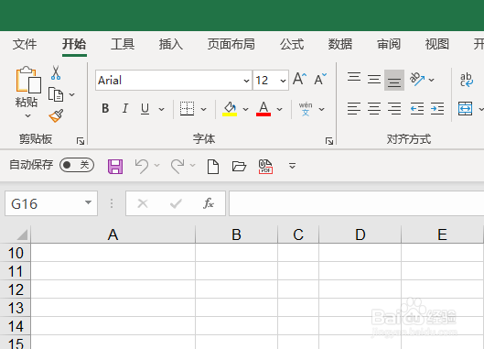Redo the last action
This screenshot has width=484, height=349.
(x=177, y=166)
